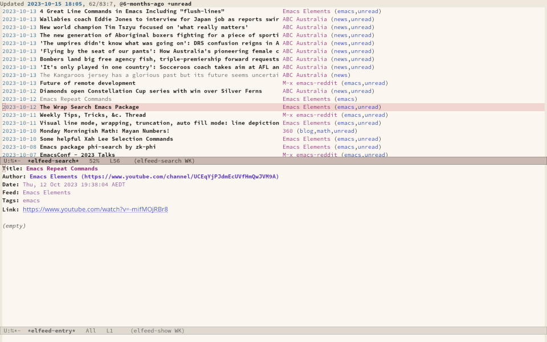The width and height of the screenshot is (547, 342).
Task: Click the 'U:%*-' status in the search mode line
Action: (x=12, y=161)
